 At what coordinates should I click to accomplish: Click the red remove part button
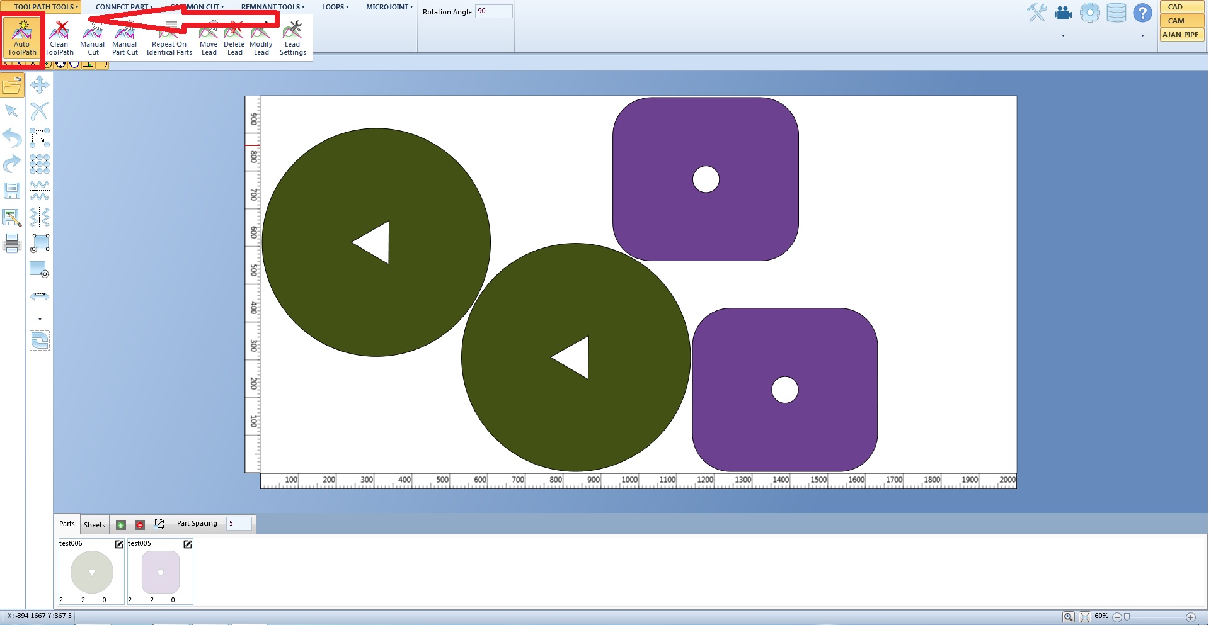(140, 525)
